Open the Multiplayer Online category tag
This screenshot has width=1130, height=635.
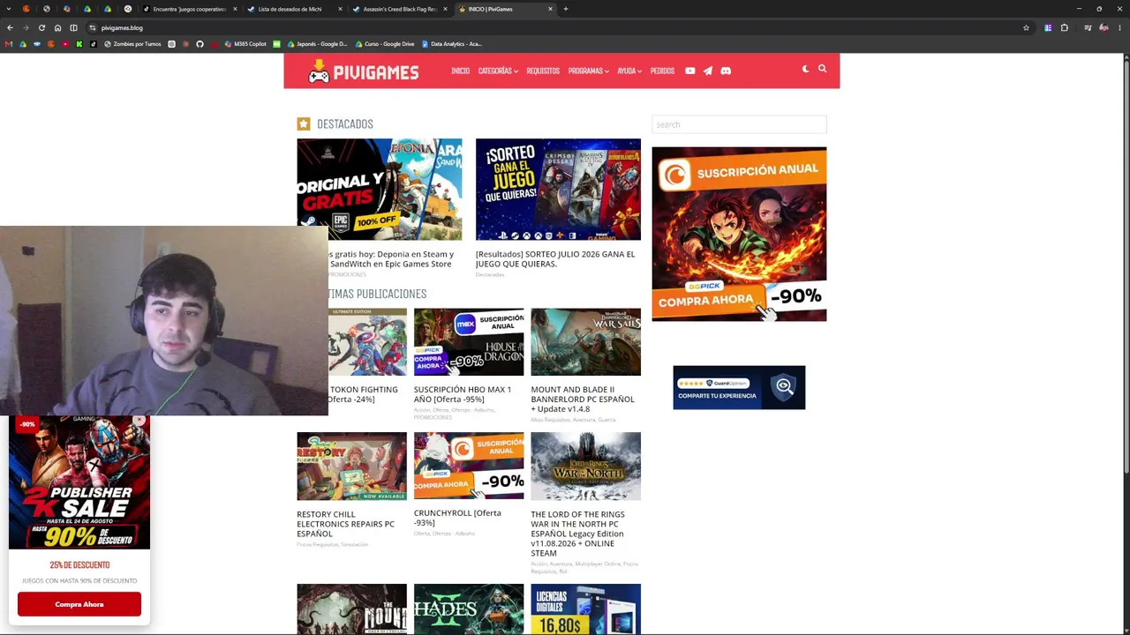pos(599,564)
